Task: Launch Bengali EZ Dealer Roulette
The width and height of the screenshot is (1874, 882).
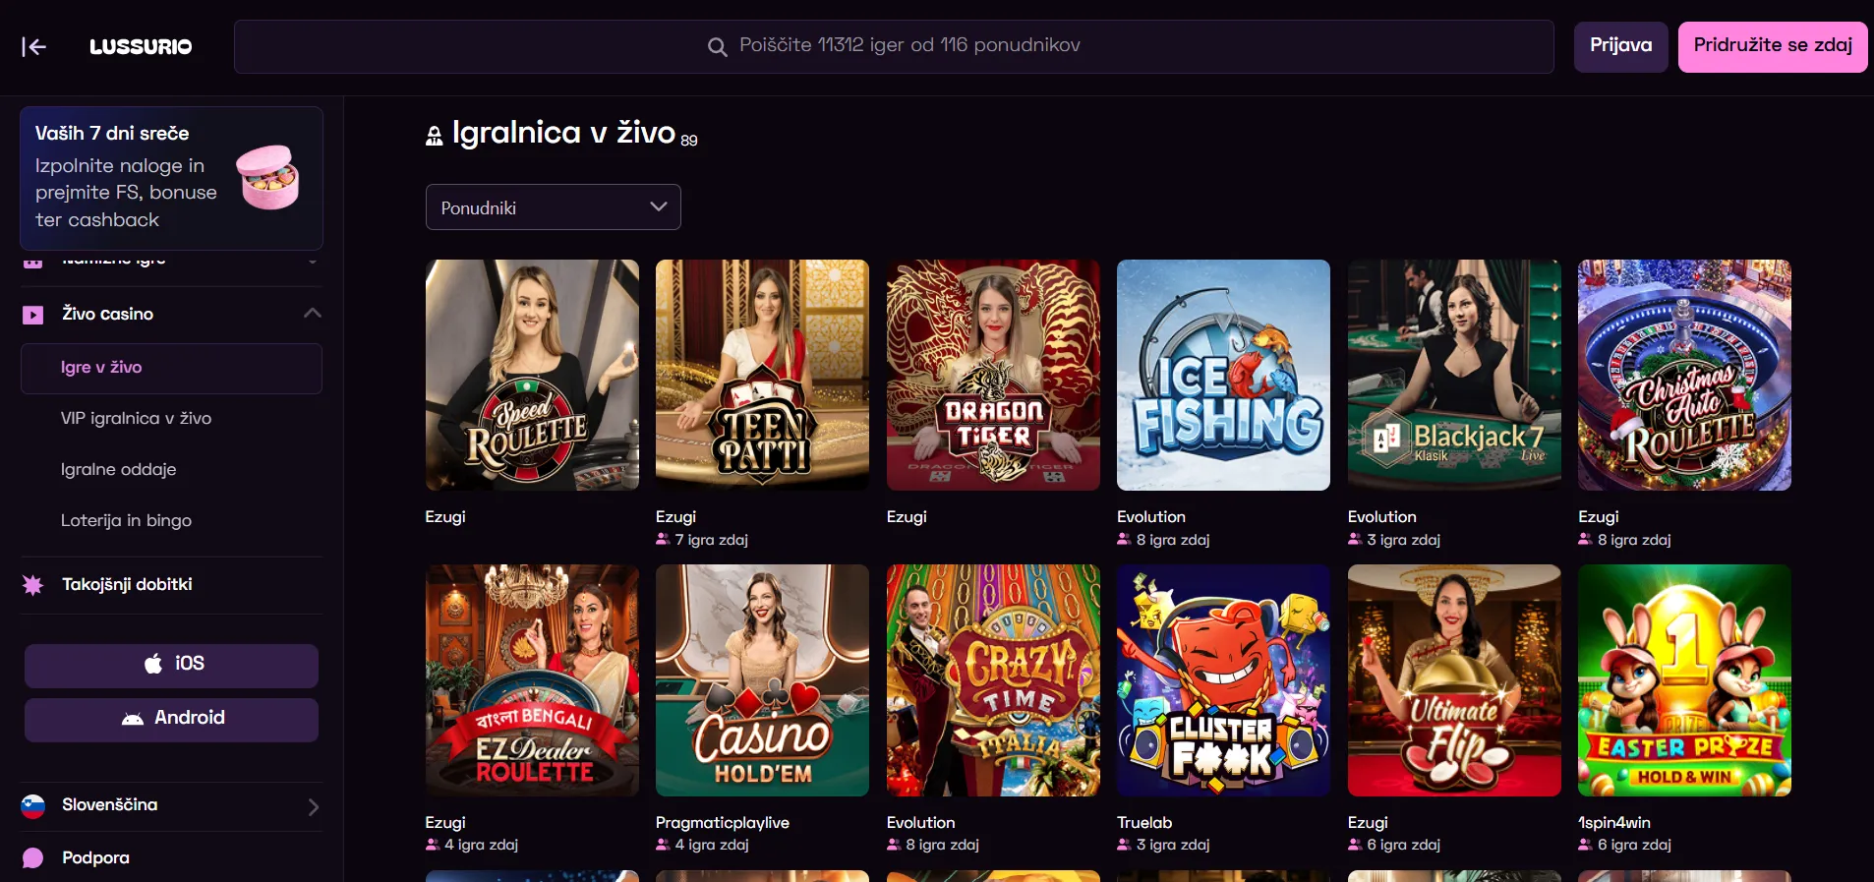Action: click(x=532, y=680)
